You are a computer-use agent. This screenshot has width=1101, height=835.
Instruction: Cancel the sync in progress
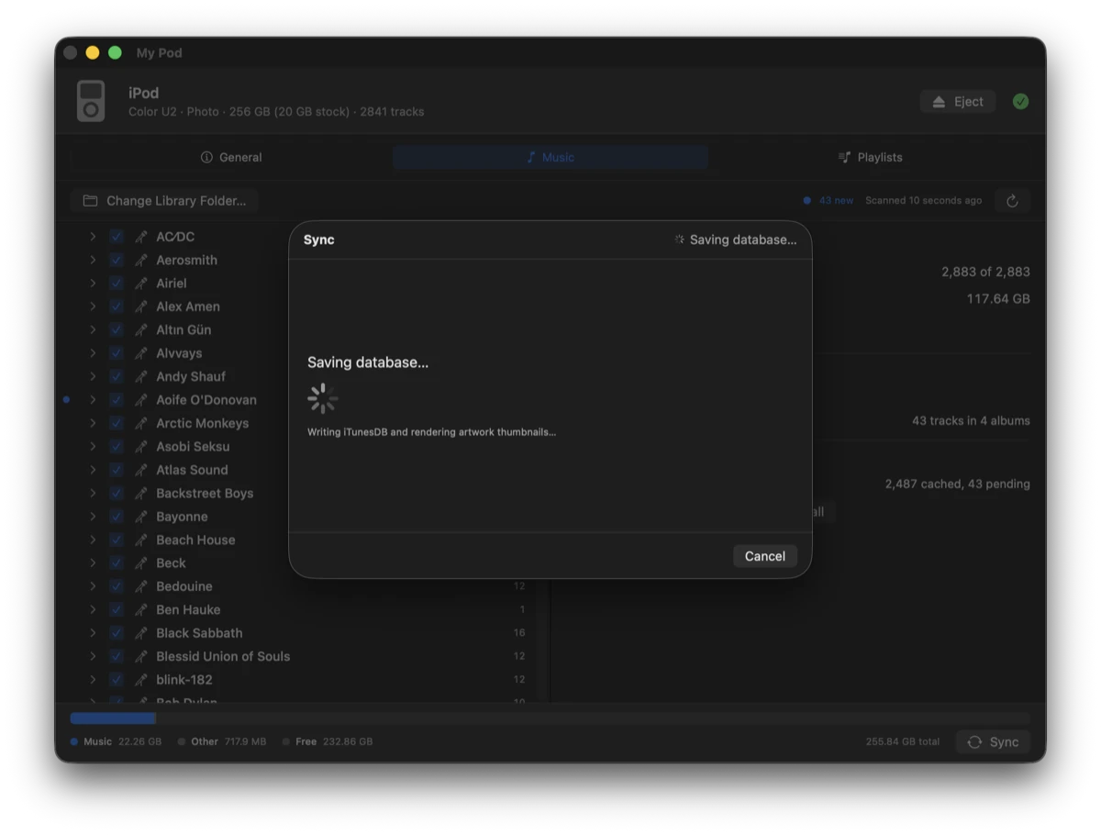tap(765, 556)
